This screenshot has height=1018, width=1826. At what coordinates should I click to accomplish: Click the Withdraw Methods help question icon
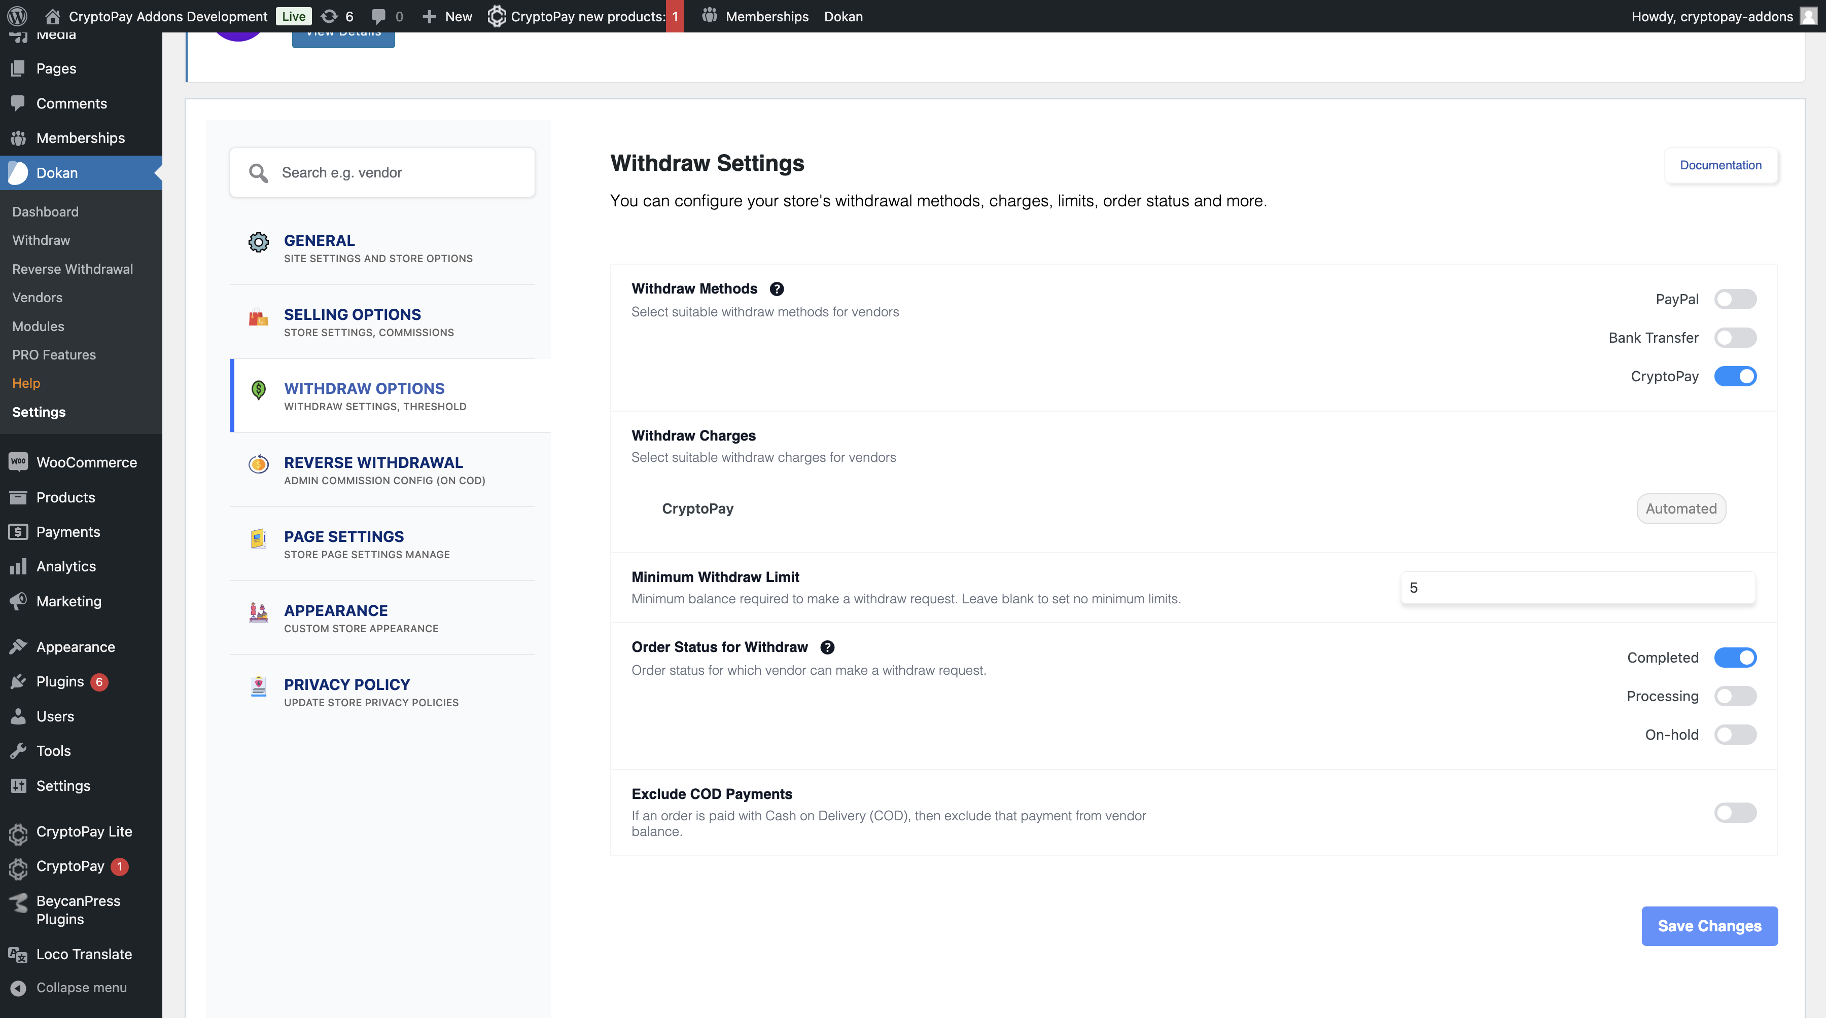click(776, 289)
